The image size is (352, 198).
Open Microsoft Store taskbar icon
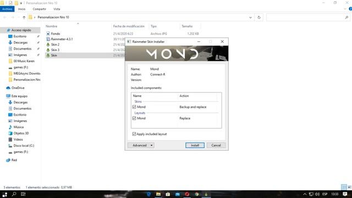(168, 194)
